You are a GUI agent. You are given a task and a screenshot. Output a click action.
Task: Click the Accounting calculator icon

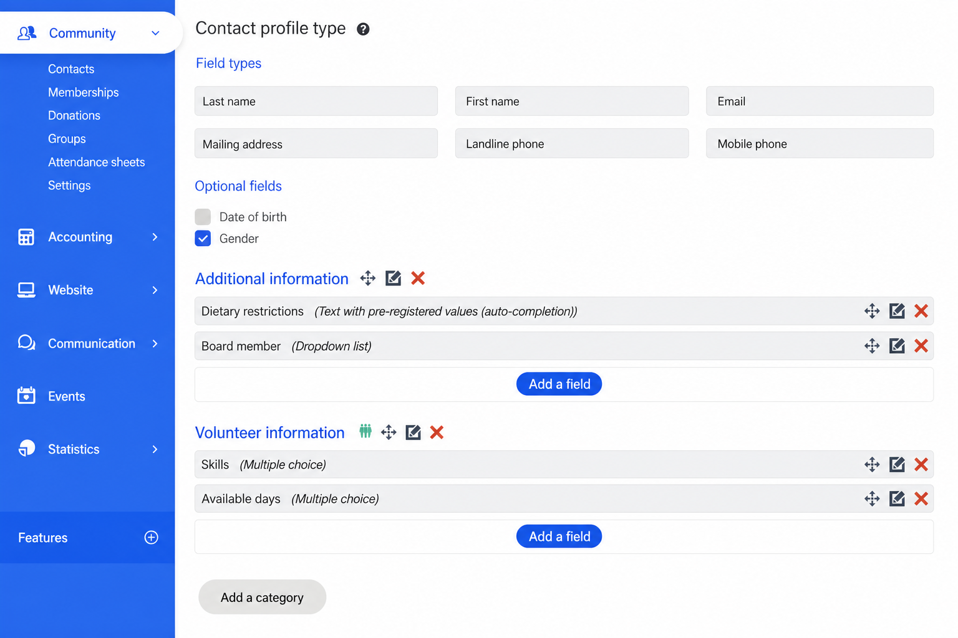tap(26, 237)
